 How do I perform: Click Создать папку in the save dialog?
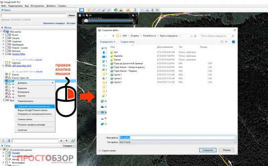click(x=127, y=42)
